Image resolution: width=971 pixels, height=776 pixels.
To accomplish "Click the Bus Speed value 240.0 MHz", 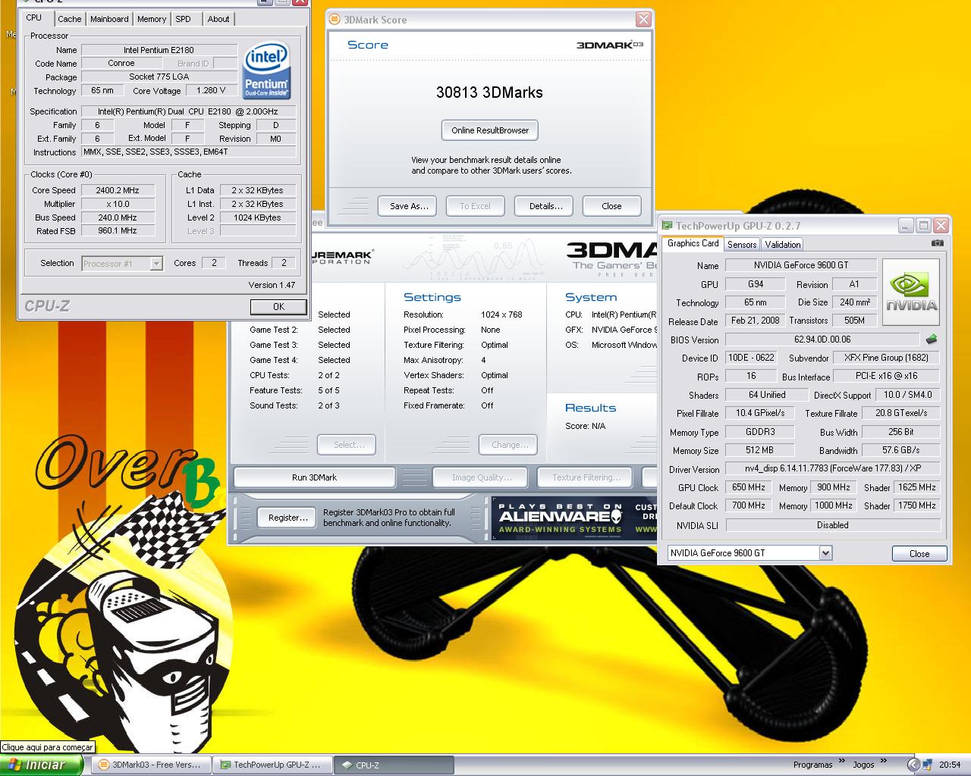I will click(x=118, y=217).
